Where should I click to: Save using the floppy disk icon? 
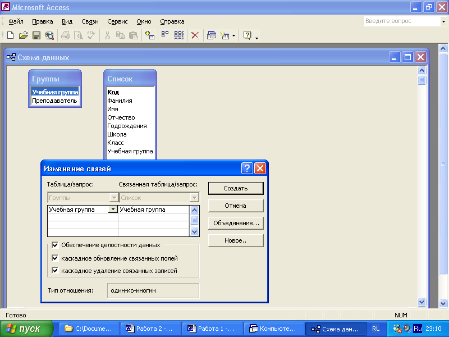point(36,35)
